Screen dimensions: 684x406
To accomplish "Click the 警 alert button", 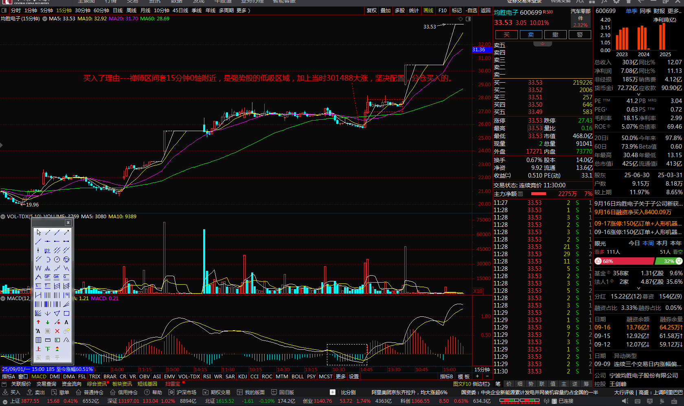I will 580,35.
